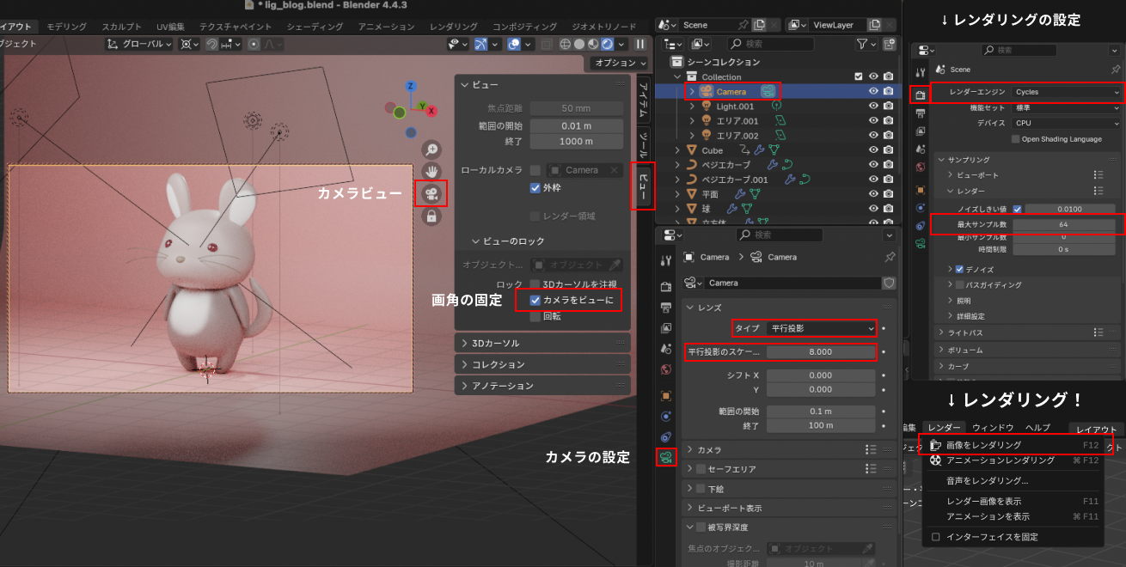Open Render properties tab icon beside Cycles
Viewport: 1126px width, 567px height.
(x=920, y=94)
